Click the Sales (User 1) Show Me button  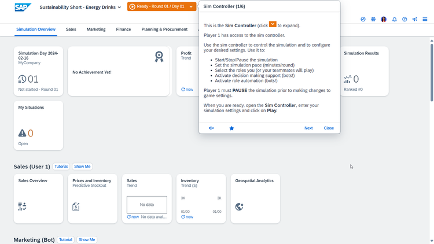pos(82,167)
